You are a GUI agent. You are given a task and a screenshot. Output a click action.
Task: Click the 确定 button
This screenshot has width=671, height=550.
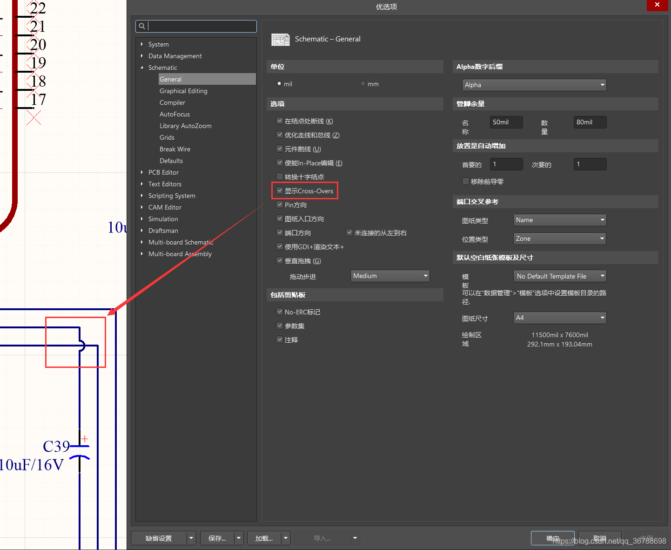coord(552,538)
